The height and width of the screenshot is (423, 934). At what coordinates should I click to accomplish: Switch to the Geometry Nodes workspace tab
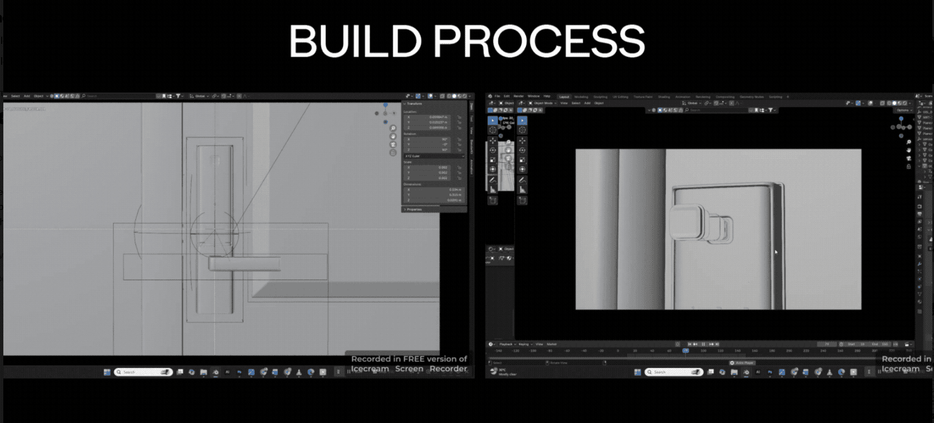pyautogui.click(x=751, y=97)
